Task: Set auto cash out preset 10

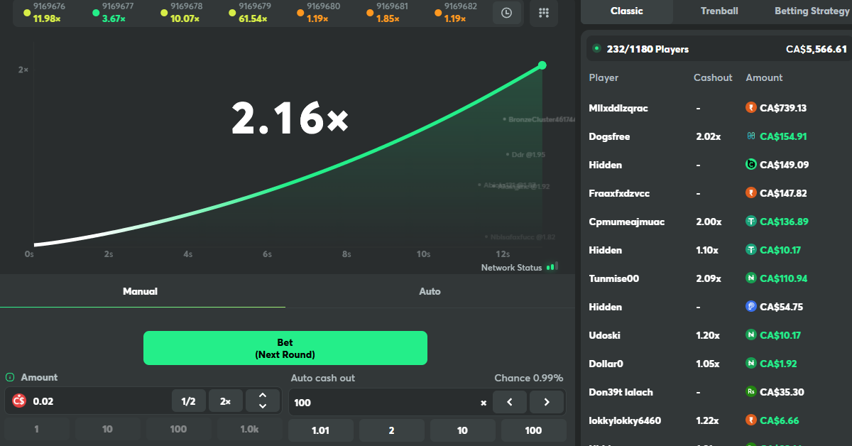Action: coord(463,430)
